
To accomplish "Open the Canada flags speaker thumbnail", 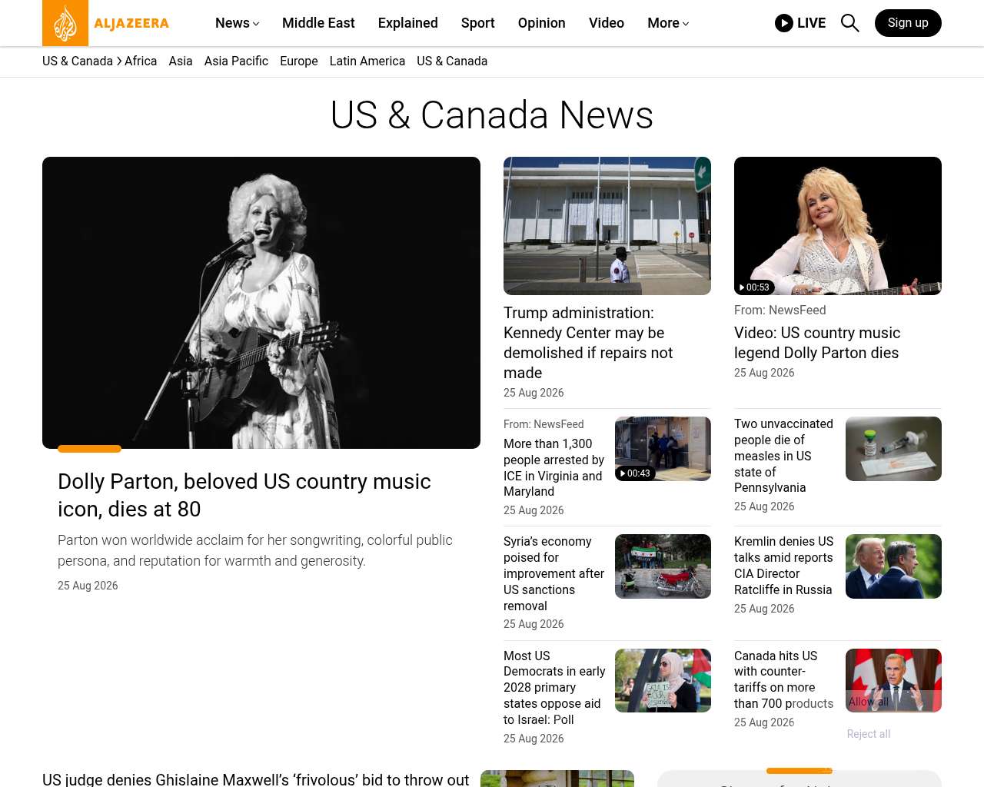I will (893, 680).
